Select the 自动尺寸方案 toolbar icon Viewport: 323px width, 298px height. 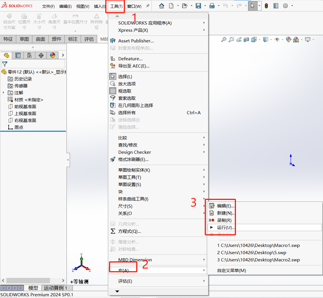coord(9,20)
